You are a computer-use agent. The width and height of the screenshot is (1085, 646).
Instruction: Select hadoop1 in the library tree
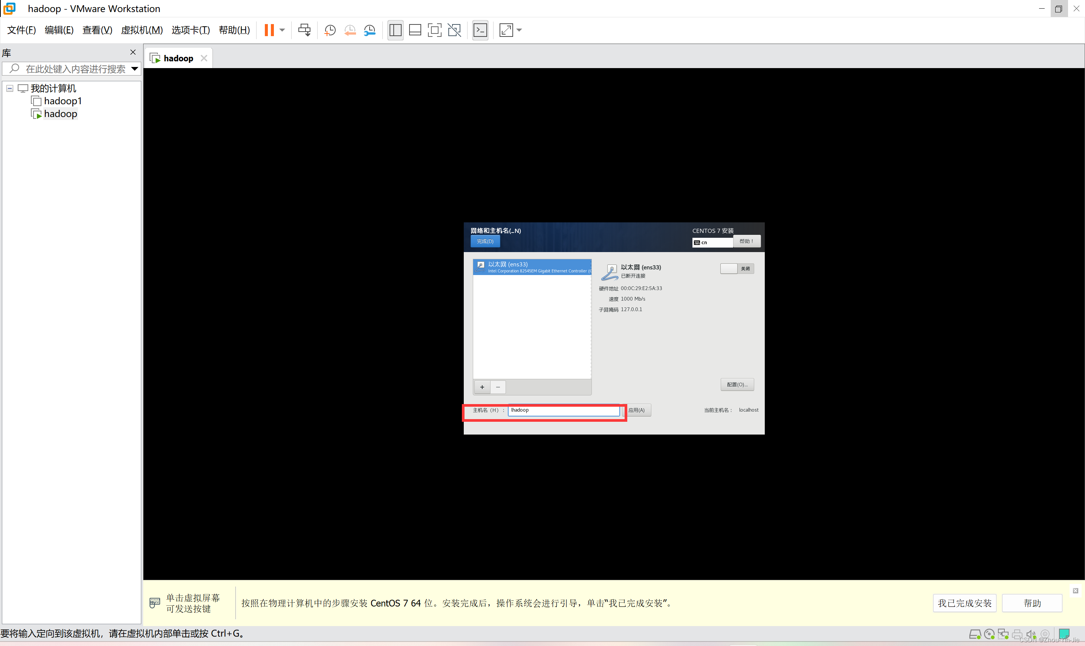click(x=63, y=101)
